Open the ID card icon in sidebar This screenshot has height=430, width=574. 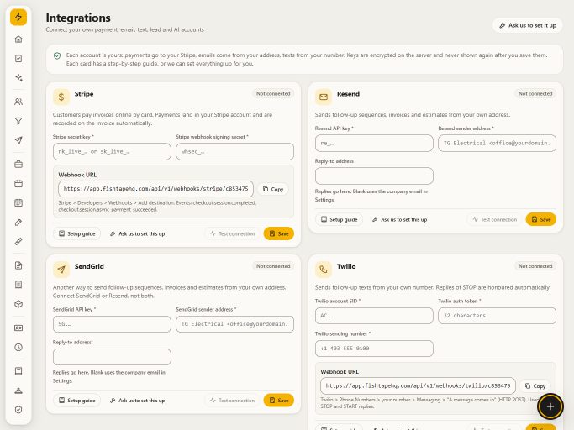(x=18, y=328)
